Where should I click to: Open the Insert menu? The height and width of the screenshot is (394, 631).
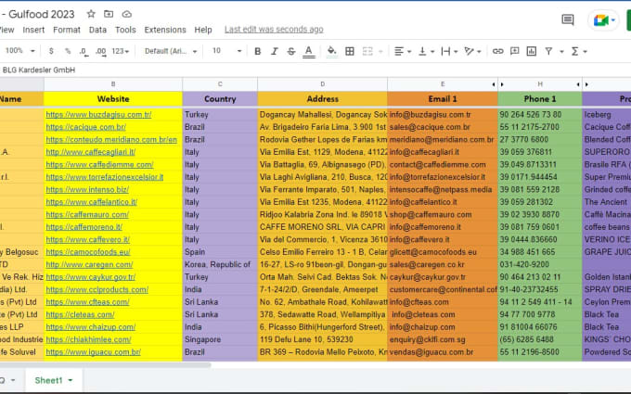click(33, 30)
